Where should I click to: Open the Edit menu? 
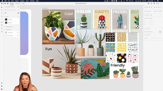pyautogui.click(x=12, y=1)
